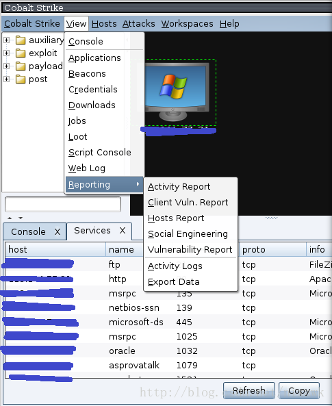Open the Attacks menu
Screen dimensions: 332x406
(138, 23)
